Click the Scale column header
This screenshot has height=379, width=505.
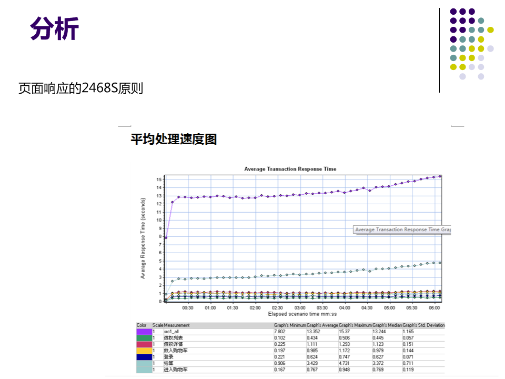158,325
